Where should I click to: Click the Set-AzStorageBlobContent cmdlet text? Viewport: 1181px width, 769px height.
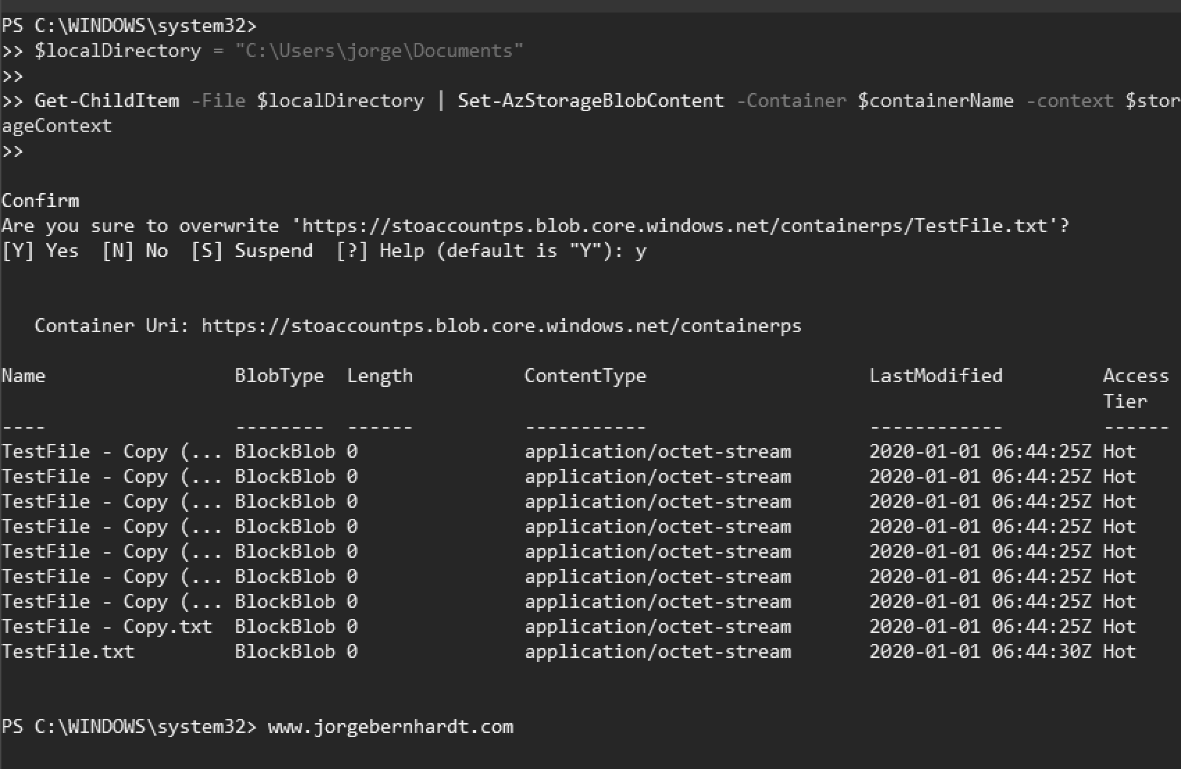(x=590, y=101)
